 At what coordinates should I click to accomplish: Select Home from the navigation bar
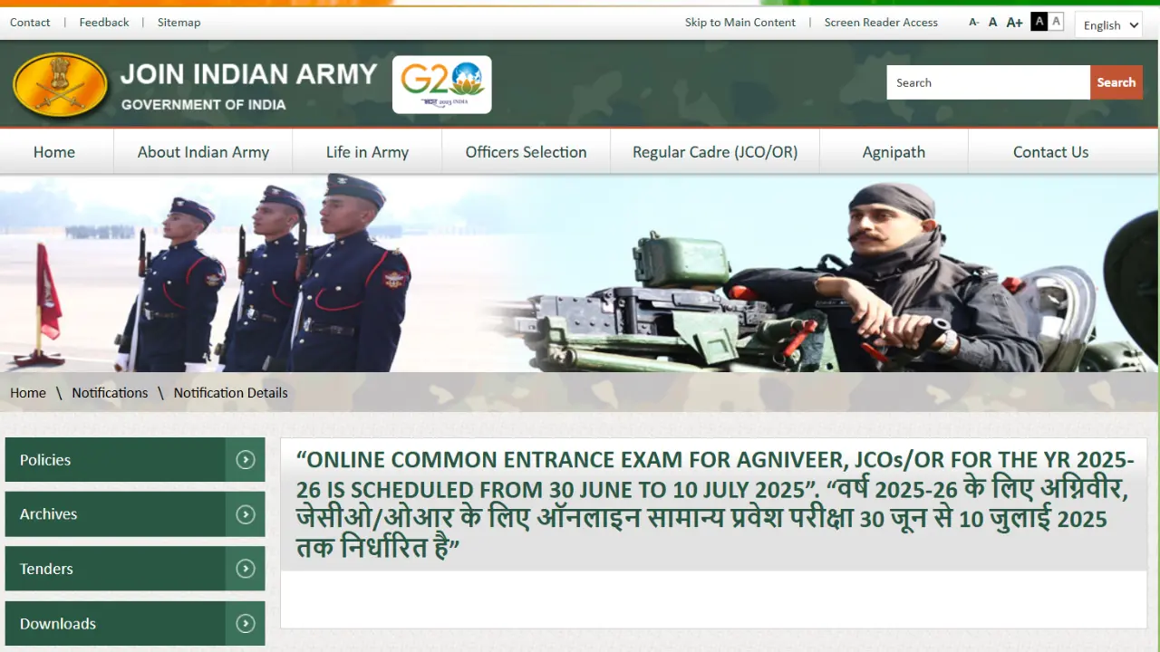[54, 152]
